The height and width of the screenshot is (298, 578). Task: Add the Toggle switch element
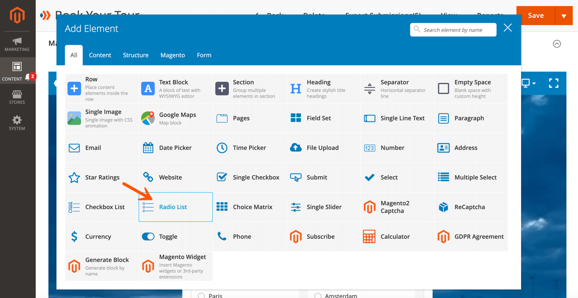tap(168, 236)
